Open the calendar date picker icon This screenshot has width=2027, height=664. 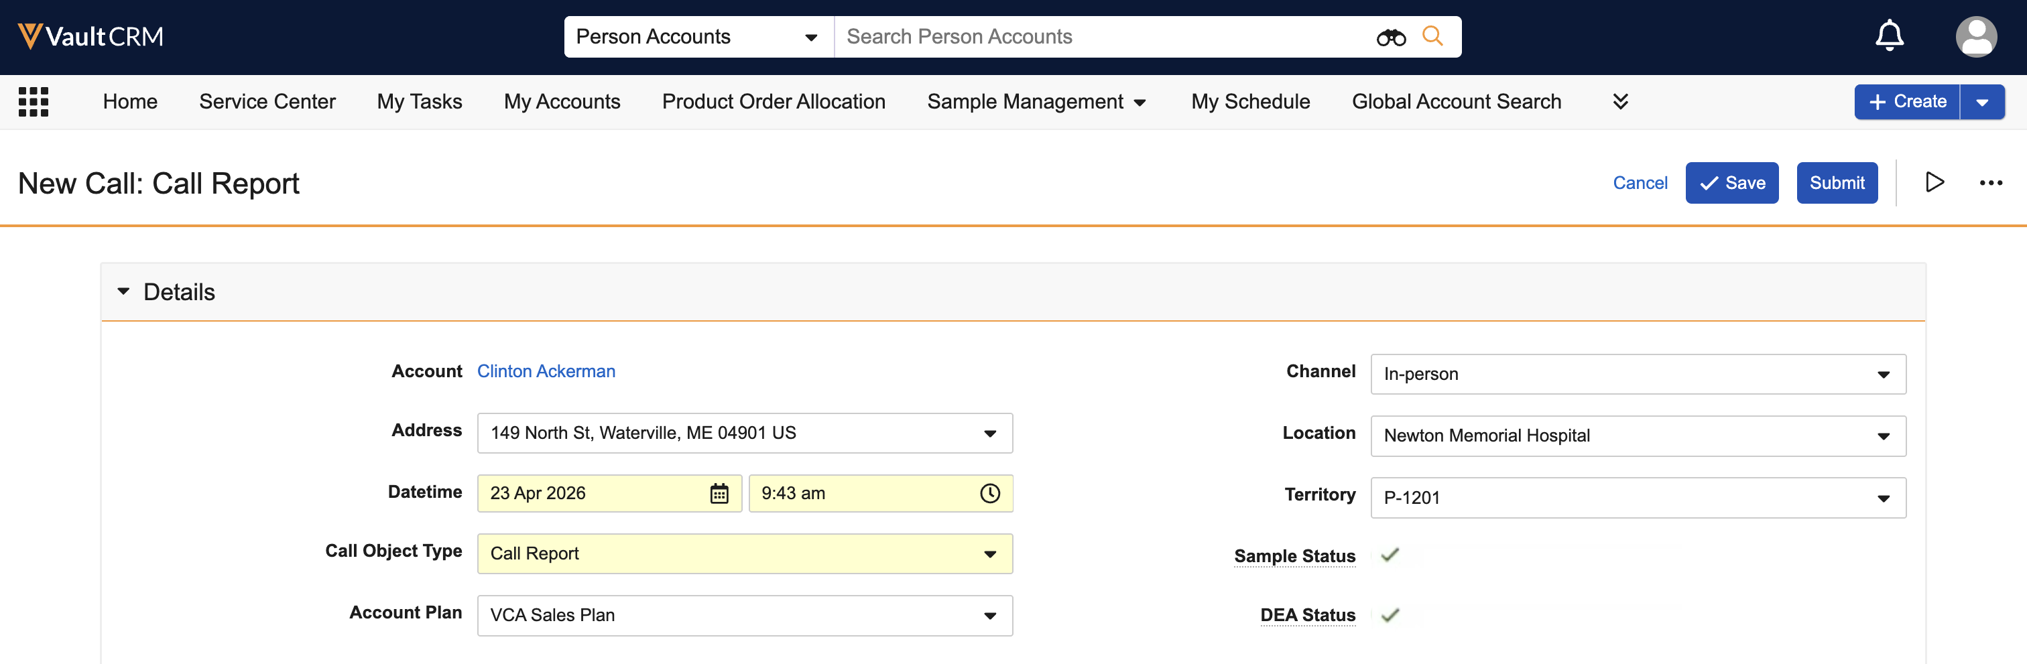point(719,493)
